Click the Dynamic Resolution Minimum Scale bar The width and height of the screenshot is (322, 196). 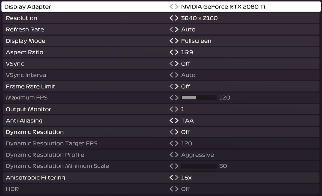point(199,166)
